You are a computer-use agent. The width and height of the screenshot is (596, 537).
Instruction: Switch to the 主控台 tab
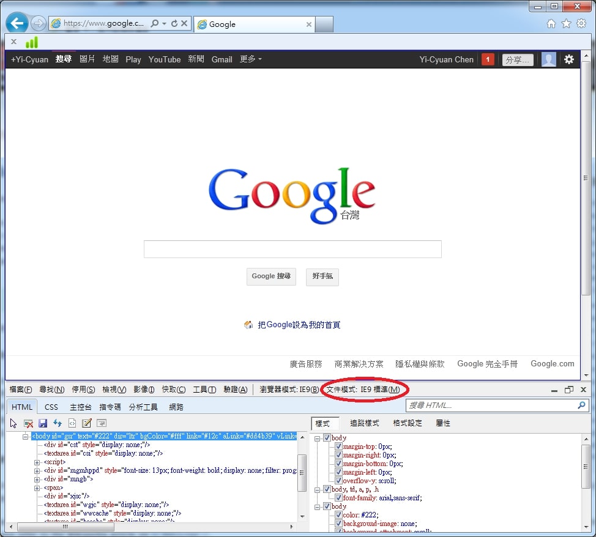pyautogui.click(x=81, y=407)
